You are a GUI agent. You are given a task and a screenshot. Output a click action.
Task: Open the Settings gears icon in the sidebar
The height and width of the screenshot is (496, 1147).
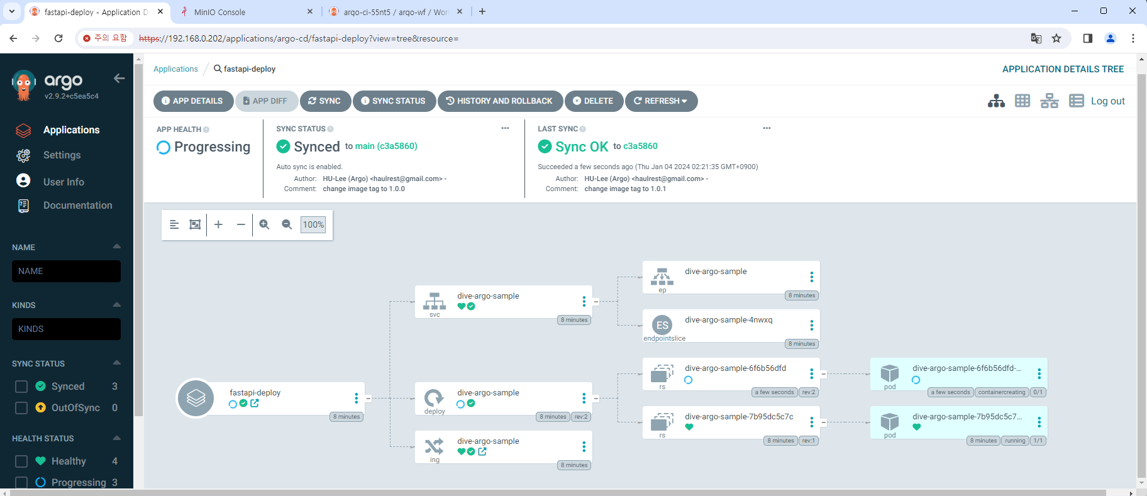[23, 155]
